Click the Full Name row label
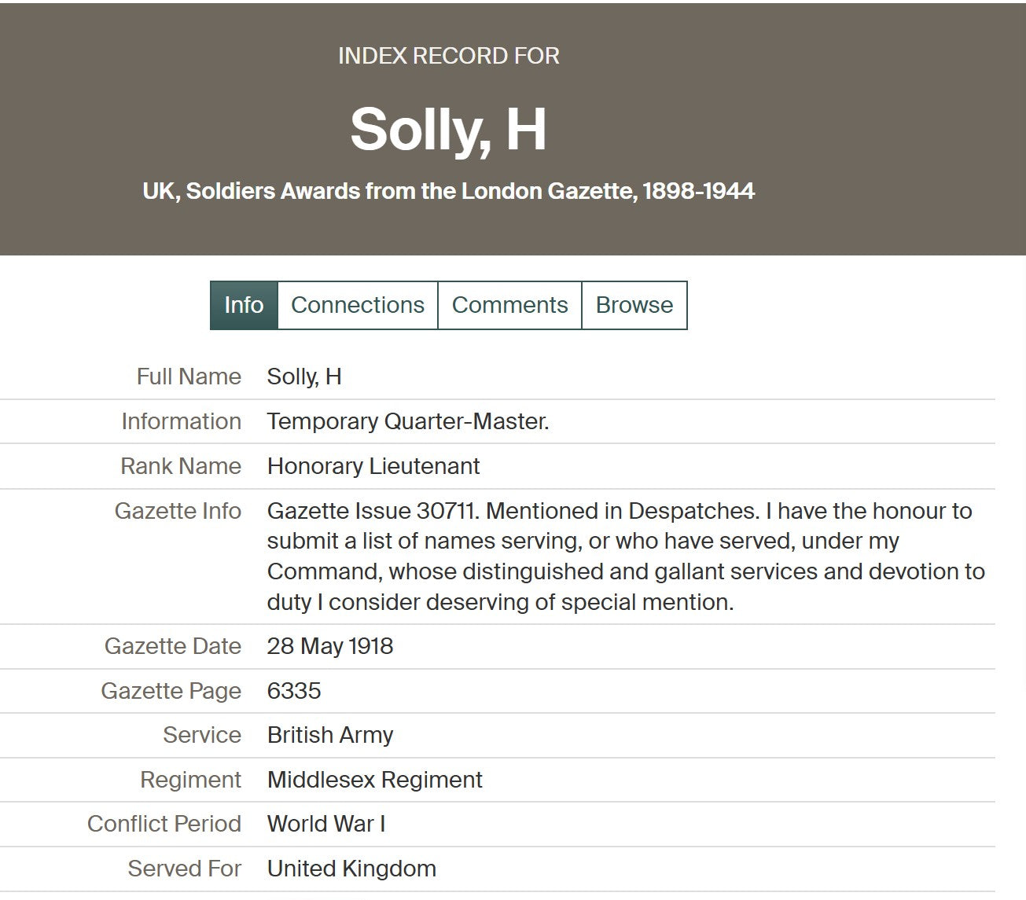Image resolution: width=1026 pixels, height=900 pixels. tap(189, 377)
